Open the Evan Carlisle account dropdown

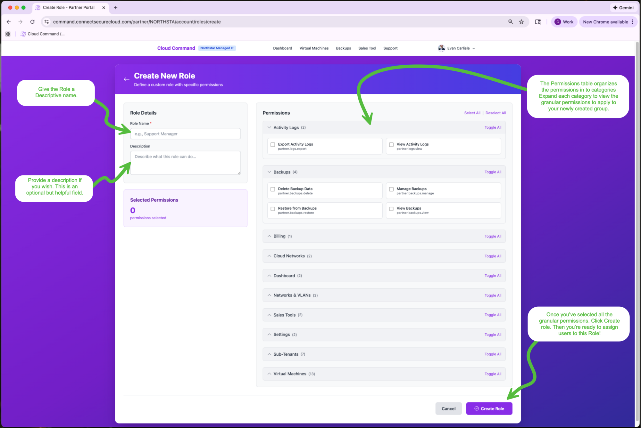coord(474,48)
